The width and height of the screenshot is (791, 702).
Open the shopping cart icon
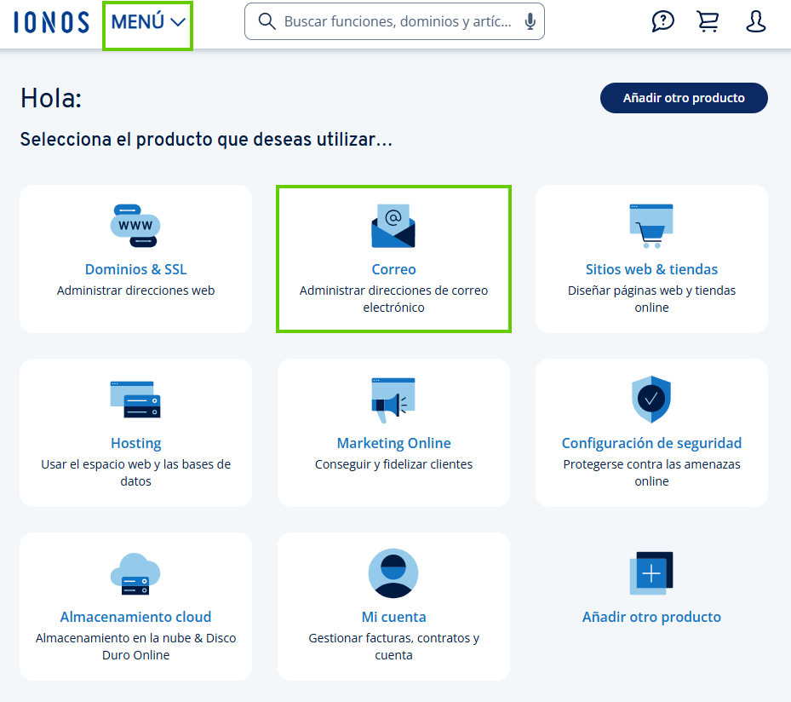click(x=708, y=21)
